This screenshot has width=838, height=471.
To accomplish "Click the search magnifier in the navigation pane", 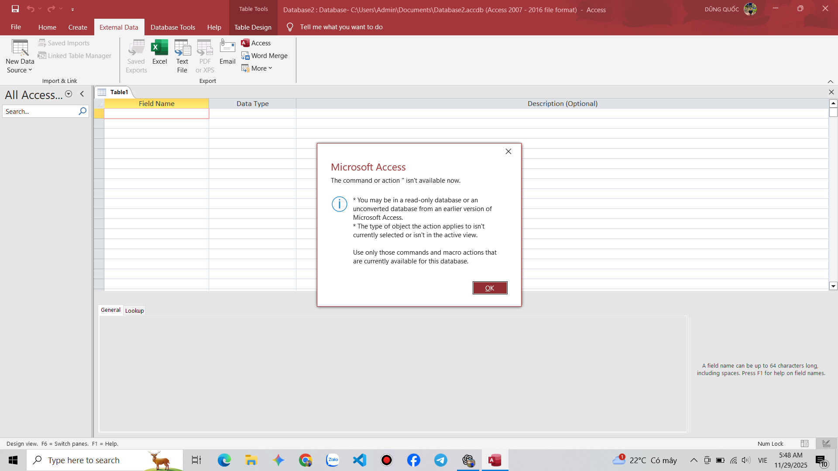I will (82, 112).
